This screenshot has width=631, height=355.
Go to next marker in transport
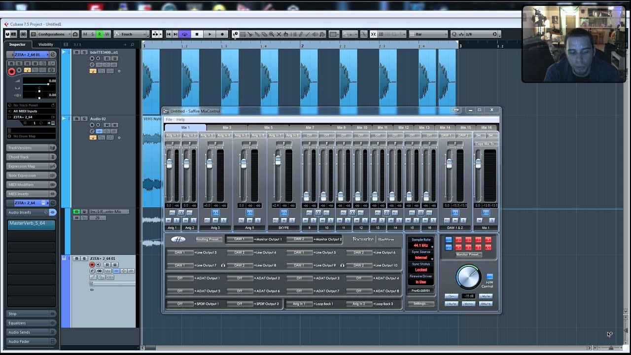pos(175,34)
